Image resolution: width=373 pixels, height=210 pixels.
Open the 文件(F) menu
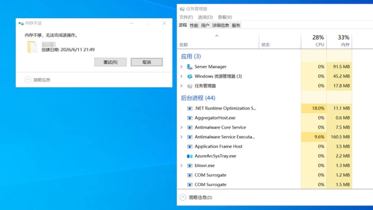[186, 17]
